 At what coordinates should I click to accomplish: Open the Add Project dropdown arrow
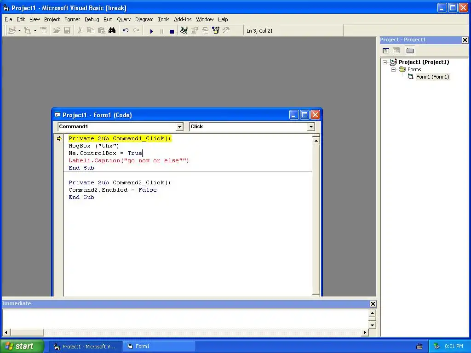[x=19, y=31]
